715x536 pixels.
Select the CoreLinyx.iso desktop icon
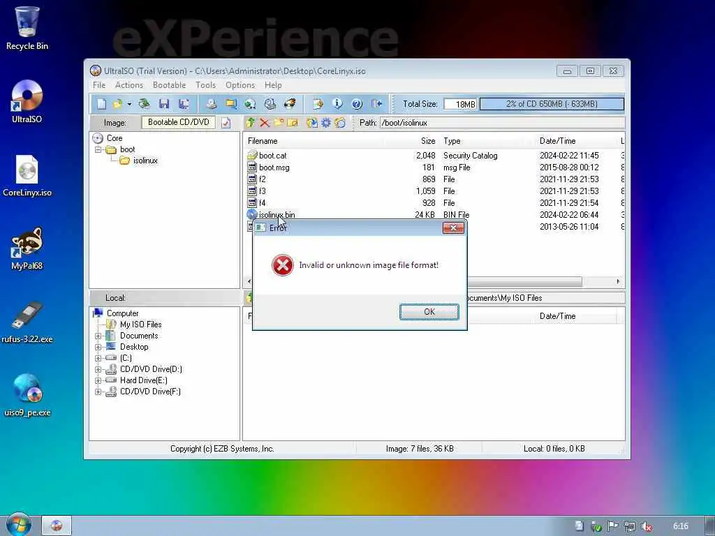click(27, 175)
